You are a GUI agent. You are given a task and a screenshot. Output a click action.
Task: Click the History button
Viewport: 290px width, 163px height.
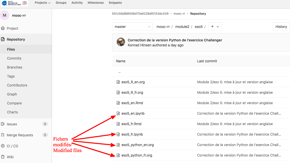click(281, 27)
